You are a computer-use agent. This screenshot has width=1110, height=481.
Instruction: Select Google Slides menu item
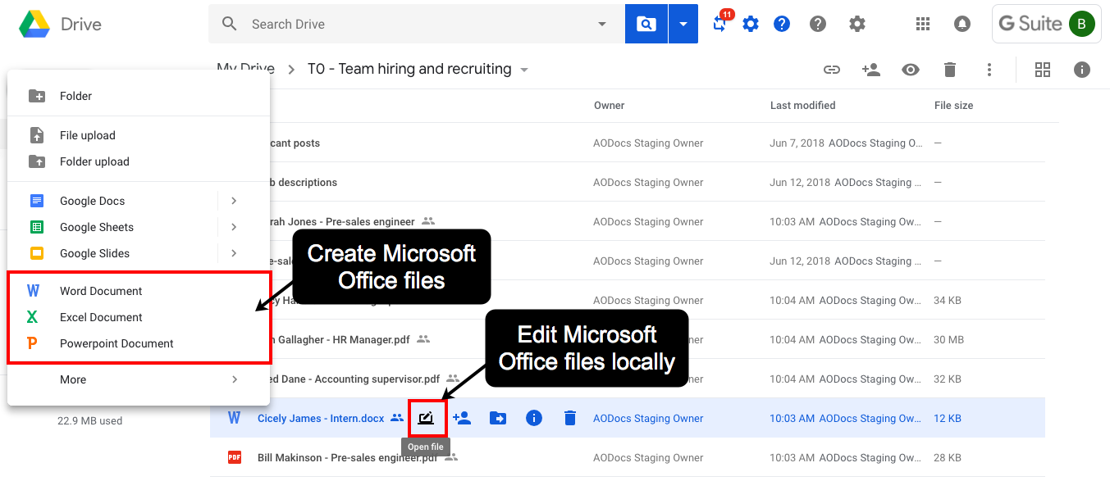pos(139,253)
